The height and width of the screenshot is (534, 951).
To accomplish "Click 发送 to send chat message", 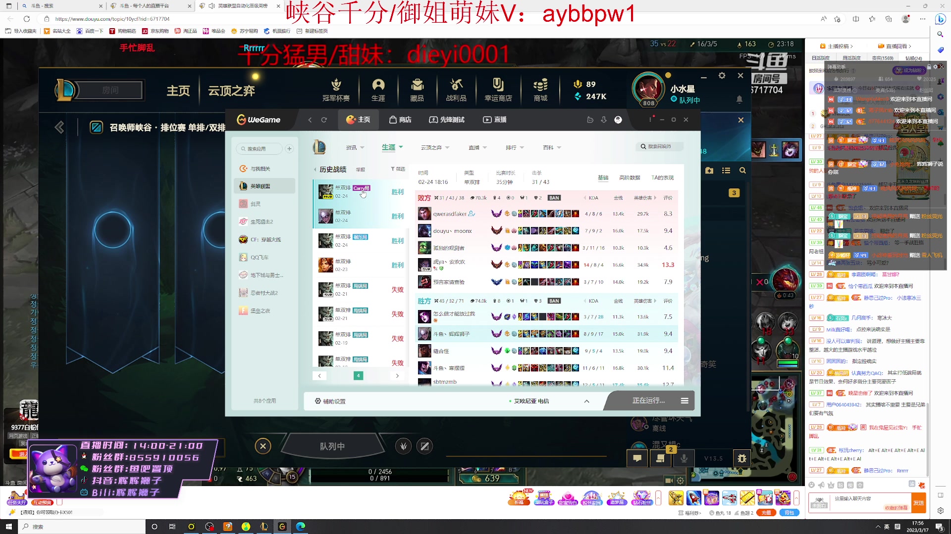I will click(919, 503).
